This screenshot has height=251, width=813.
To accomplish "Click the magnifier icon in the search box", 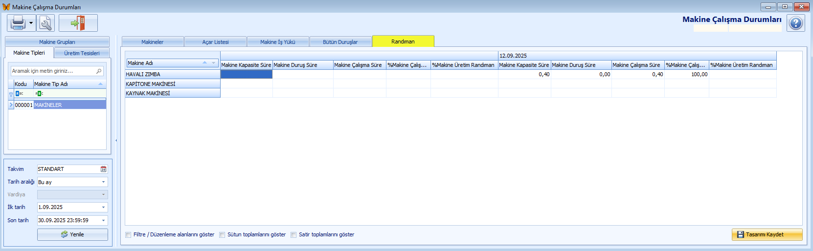I will click(x=99, y=71).
